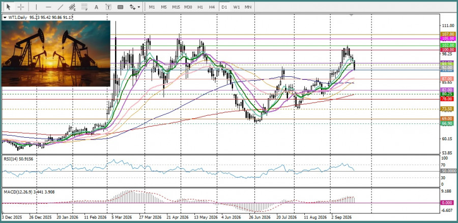
Task: Click the 11 Aug 2026 date label
Action: [315, 217]
